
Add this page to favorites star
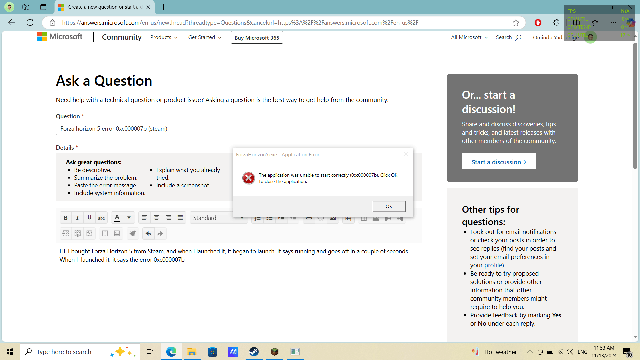(516, 22)
